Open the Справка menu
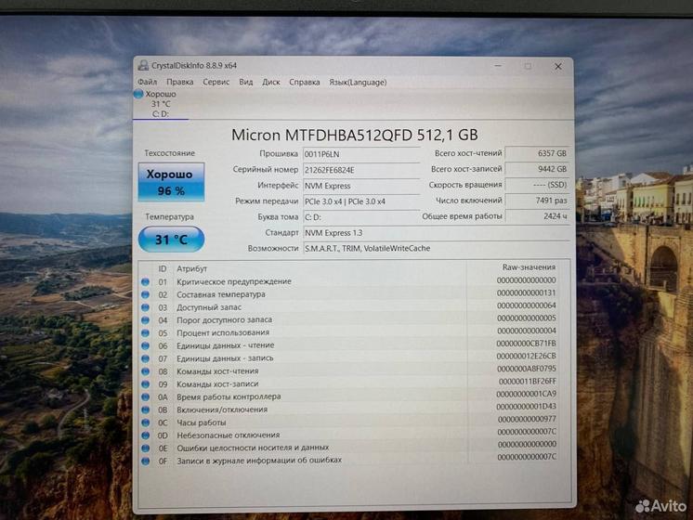The height and width of the screenshot is (520, 693). 305,82
